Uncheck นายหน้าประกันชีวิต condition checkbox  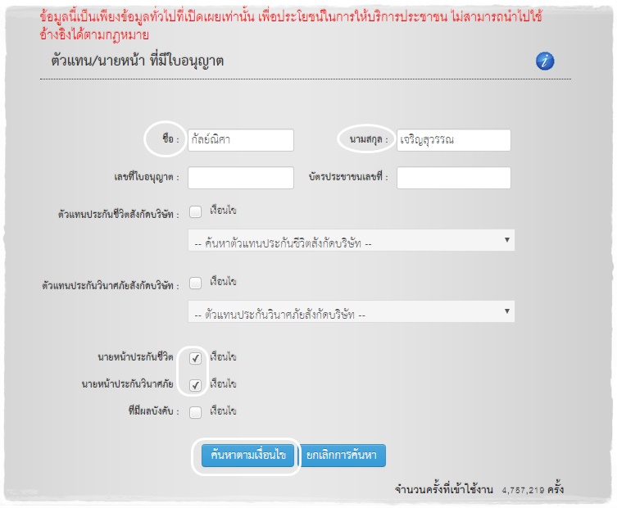tap(196, 358)
